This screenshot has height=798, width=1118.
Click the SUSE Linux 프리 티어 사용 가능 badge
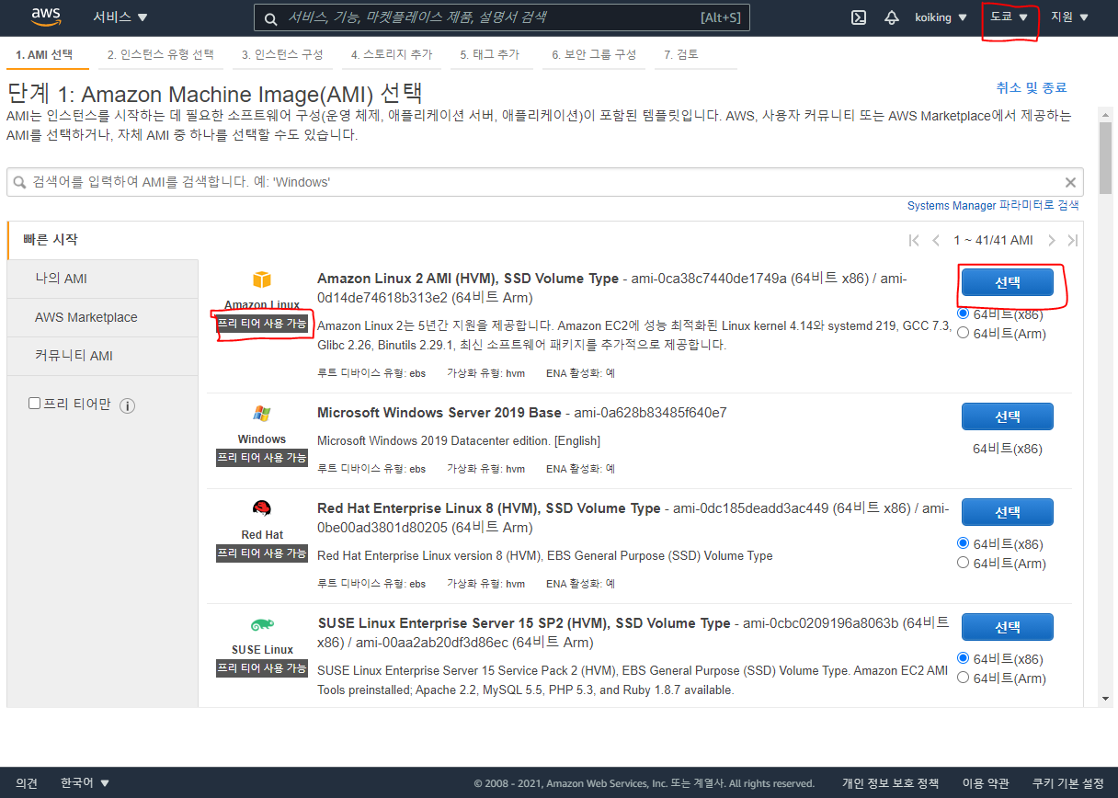262,668
